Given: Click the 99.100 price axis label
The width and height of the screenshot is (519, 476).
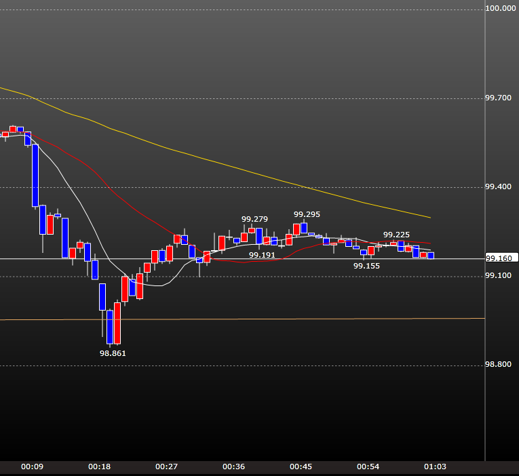Looking at the screenshot, I should click(x=498, y=275).
